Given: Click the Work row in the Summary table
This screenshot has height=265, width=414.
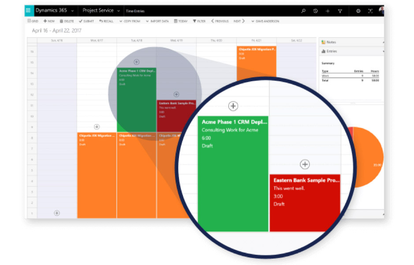Looking at the screenshot, I should coord(351,76).
